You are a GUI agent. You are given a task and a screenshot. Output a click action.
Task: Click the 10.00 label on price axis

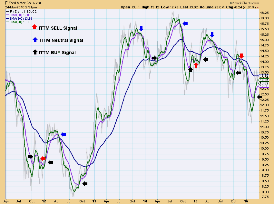264,149
